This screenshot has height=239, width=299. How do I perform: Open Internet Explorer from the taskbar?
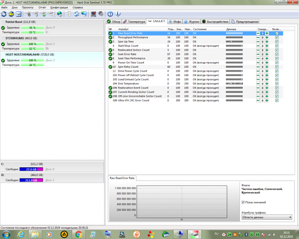point(21,234)
